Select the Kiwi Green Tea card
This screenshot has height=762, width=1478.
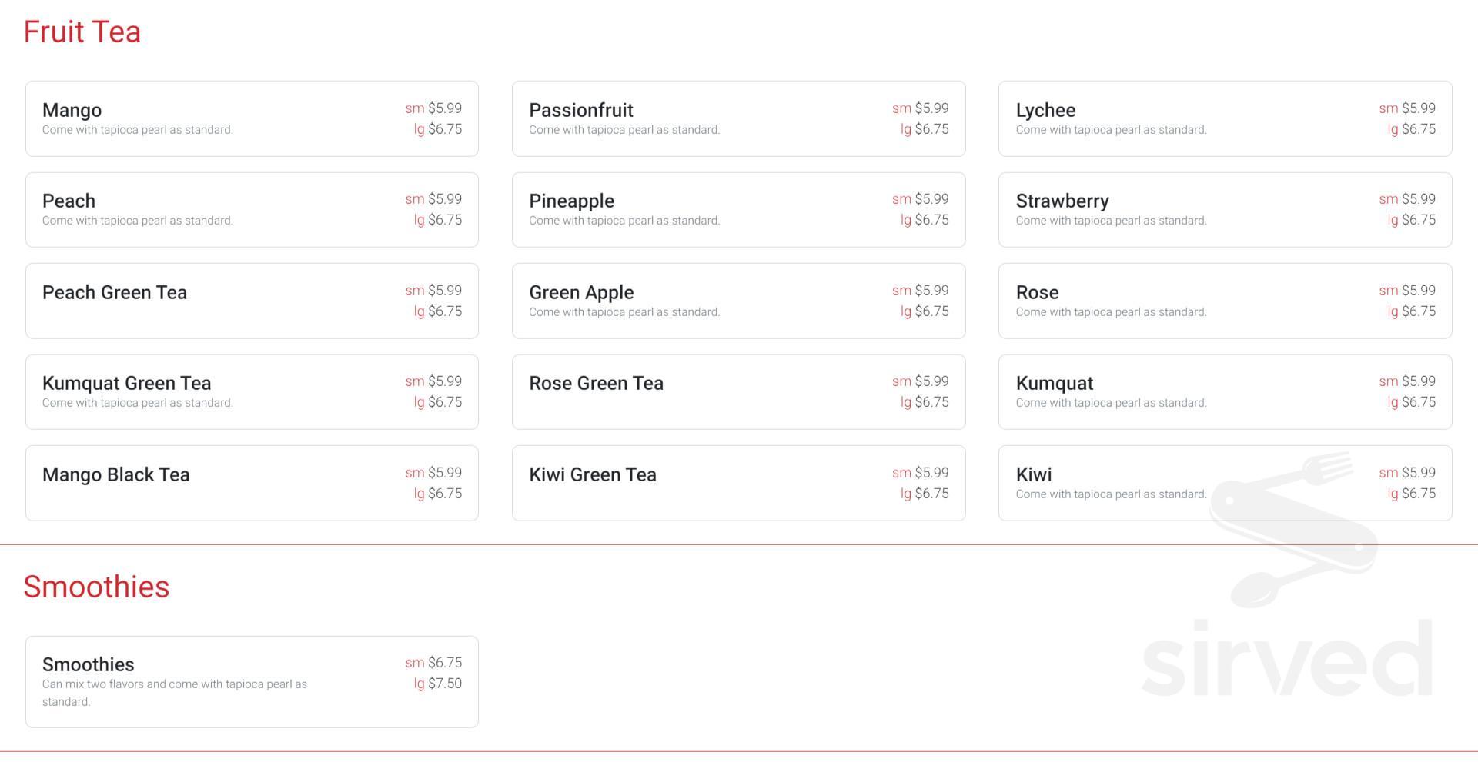point(738,483)
